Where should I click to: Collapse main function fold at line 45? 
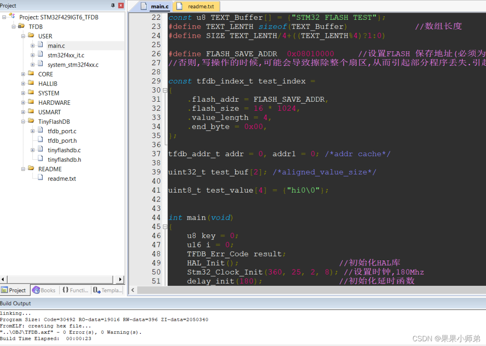(165, 227)
